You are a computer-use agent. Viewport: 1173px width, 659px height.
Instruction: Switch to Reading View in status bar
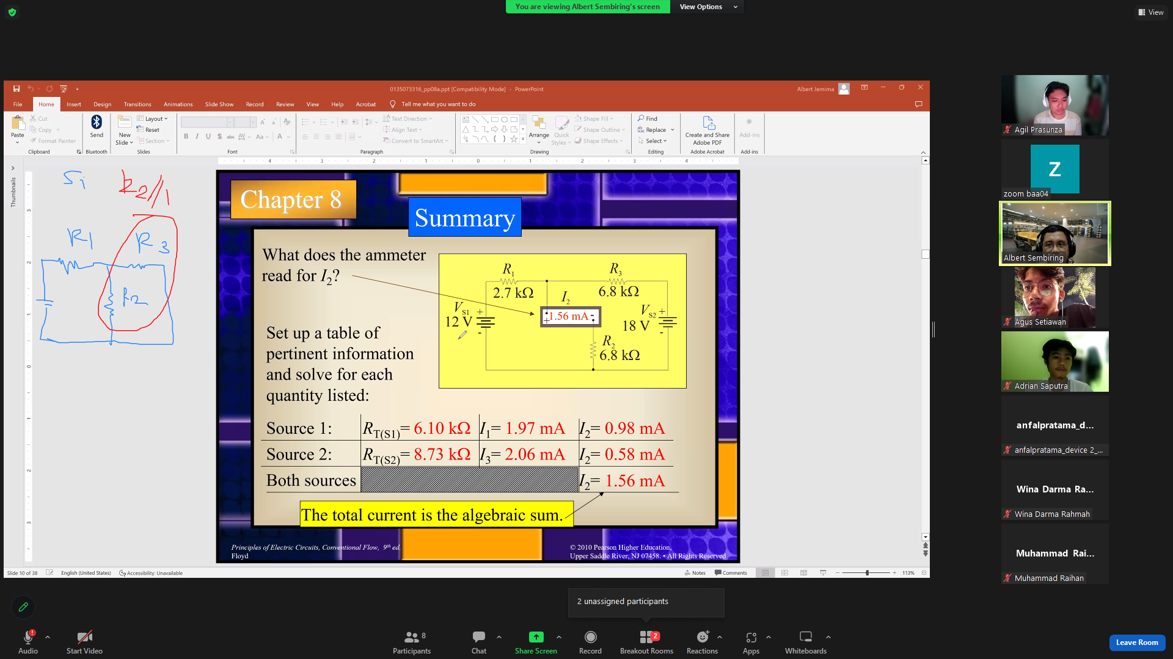(803, 573)
